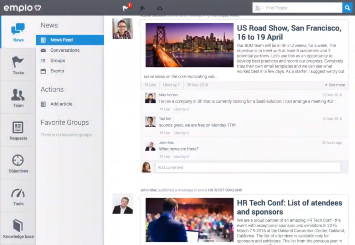Open the people filter dropdown in search box
The height and width of the screenshot is (245, 355).
click(x=259, y=8)
